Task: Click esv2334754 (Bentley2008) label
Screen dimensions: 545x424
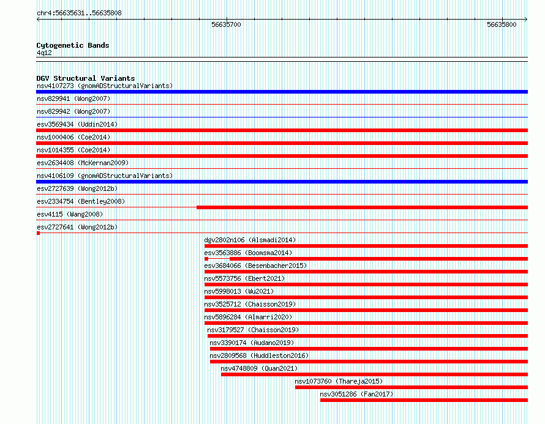Action: pos(81,201)
